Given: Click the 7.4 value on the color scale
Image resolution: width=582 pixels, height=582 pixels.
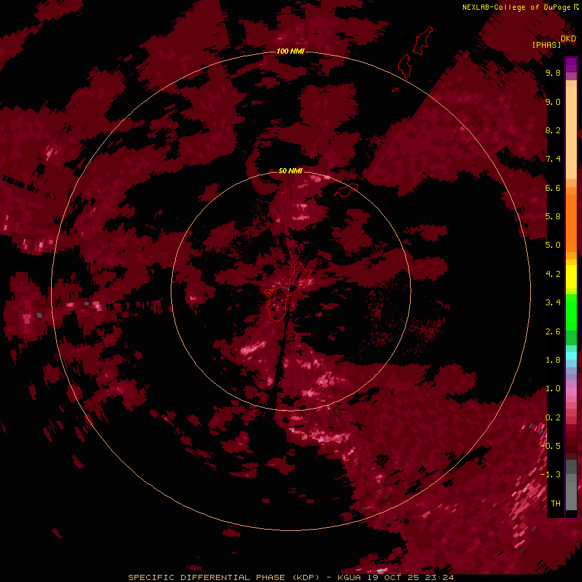Looking at the screenshot, I should tap(553, 159).
